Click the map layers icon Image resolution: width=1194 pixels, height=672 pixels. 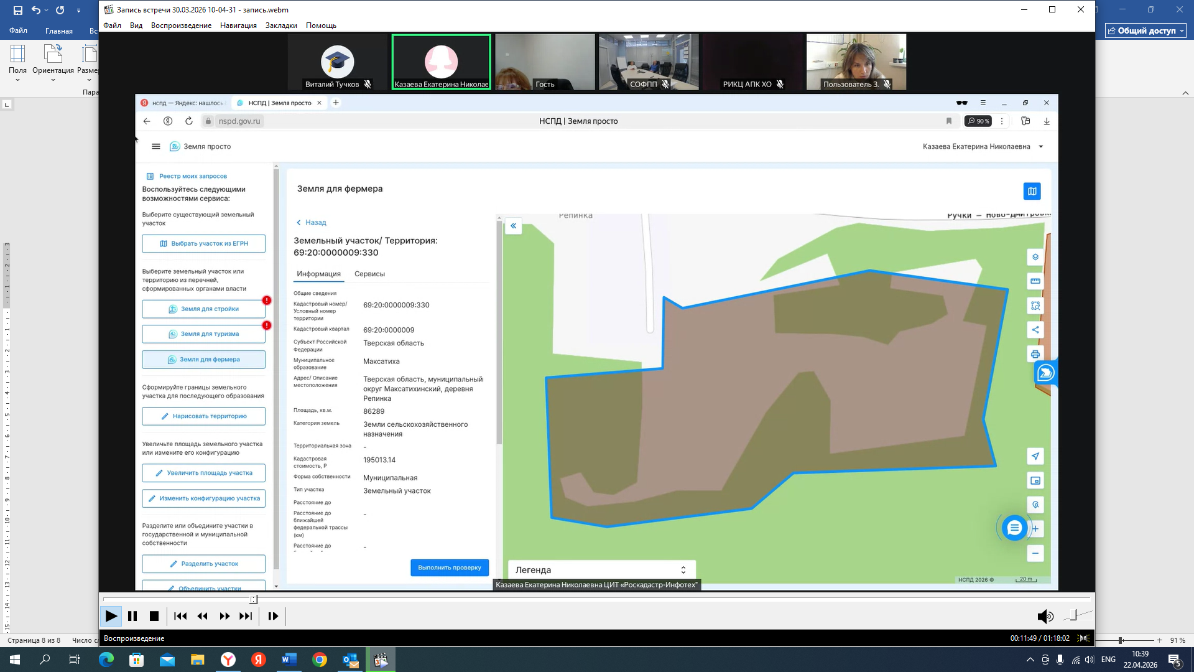pos(1035,257)
